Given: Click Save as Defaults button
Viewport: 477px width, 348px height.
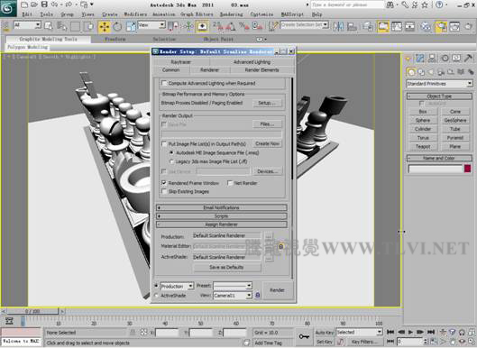Looking at the screenshot, I should click(x=226, y=267).
